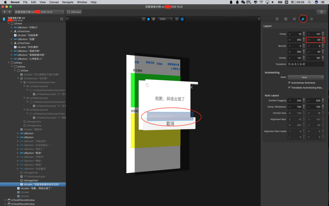Click the UIScreen button in the path bar
Image resolution: width=329 pixels, height=206 pixels.
[x=74, y=12]
